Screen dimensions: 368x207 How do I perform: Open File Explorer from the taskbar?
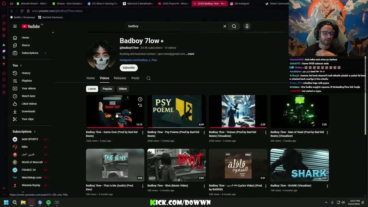(x=23, y=202)
